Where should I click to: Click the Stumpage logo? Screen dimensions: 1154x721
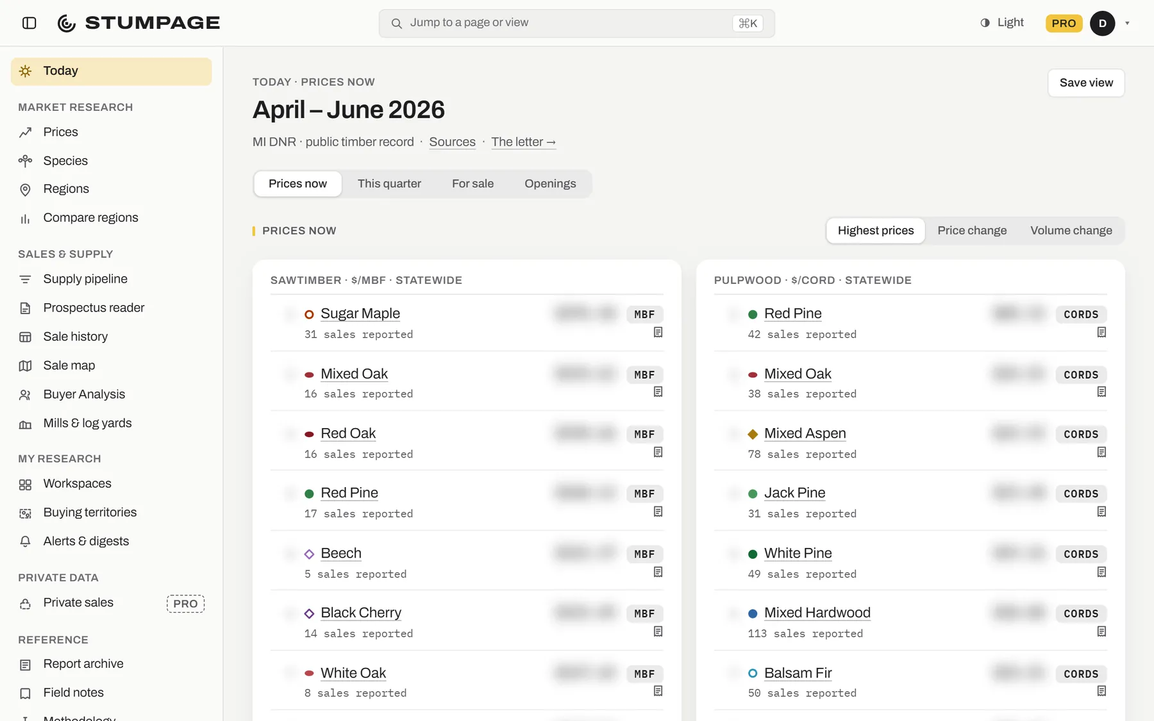click(x=138, y=23)
